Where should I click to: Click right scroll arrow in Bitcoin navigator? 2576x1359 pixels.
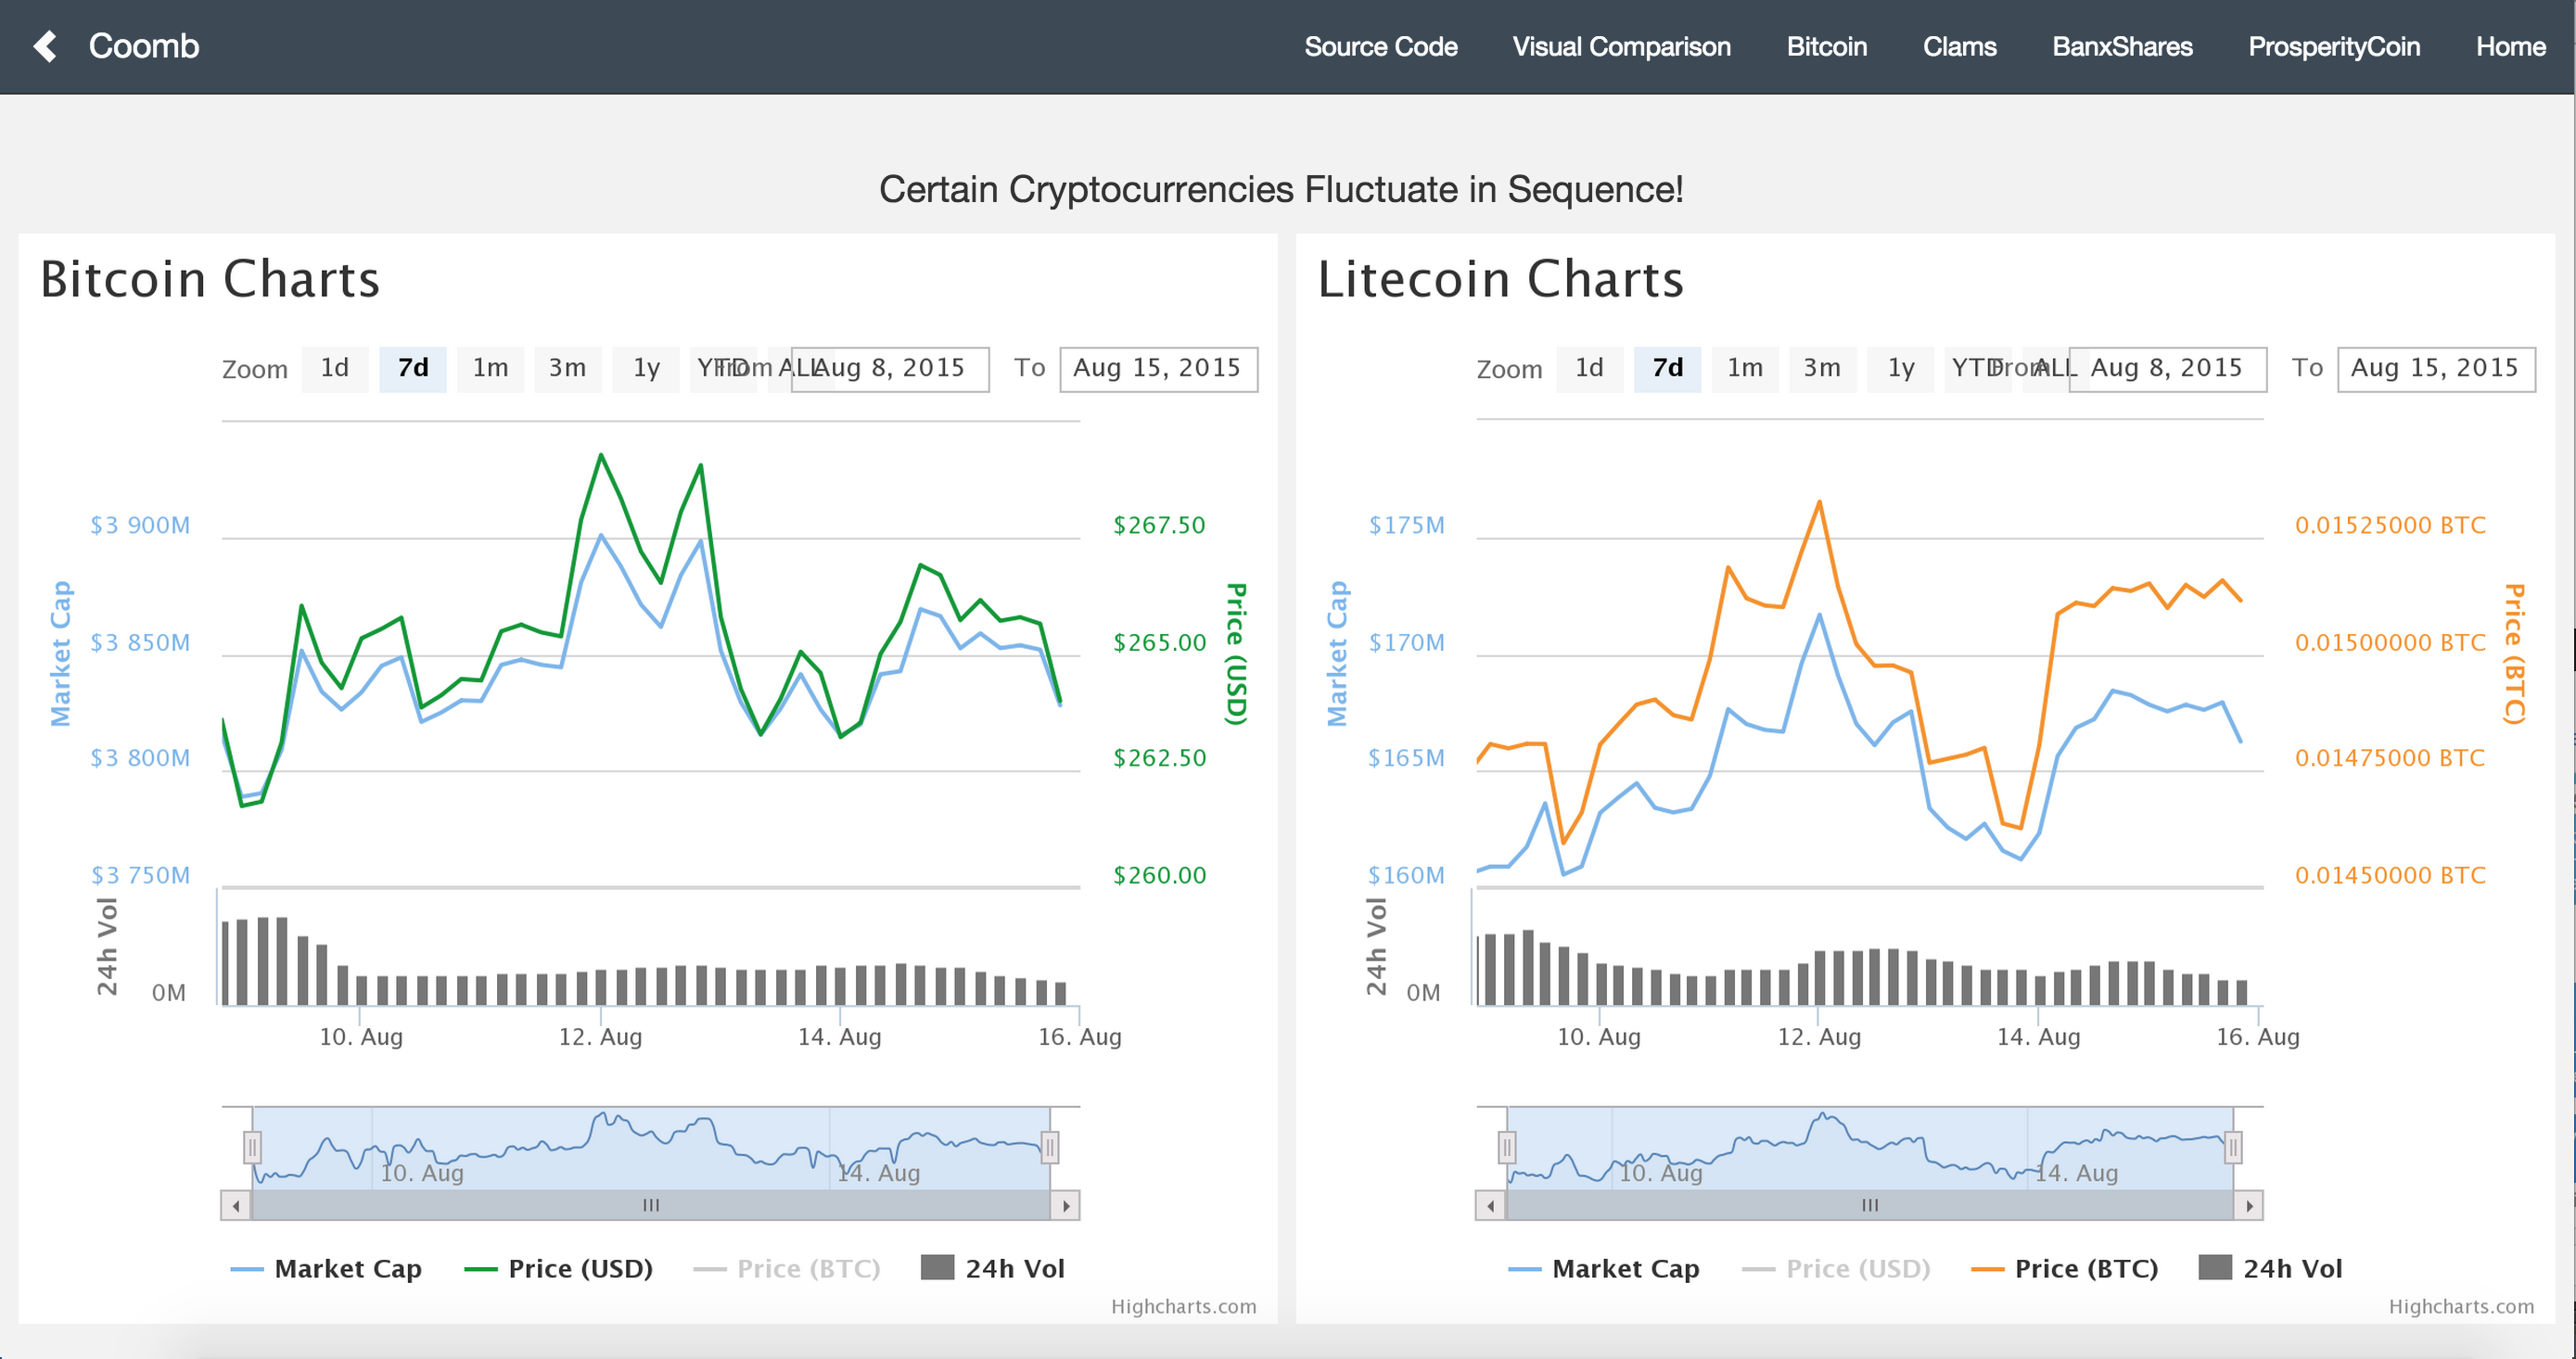(1066, 1205)
